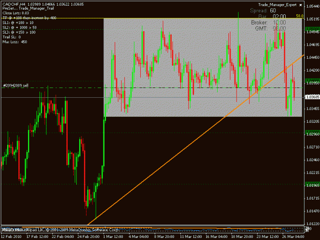The image size is (320, 240).
Task: Click the 1.02460 price axis label
Action: pos(312,160)
